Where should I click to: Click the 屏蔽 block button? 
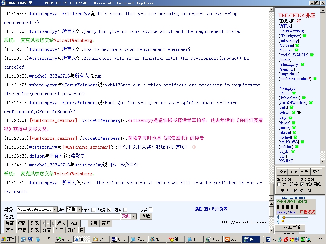pyautogui.click(x=10, y=223)
